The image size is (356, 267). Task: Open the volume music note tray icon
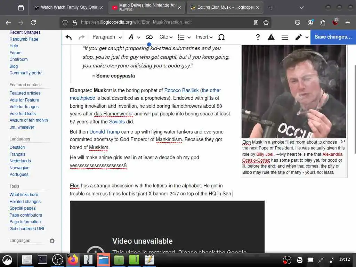(x=331, y=259)
